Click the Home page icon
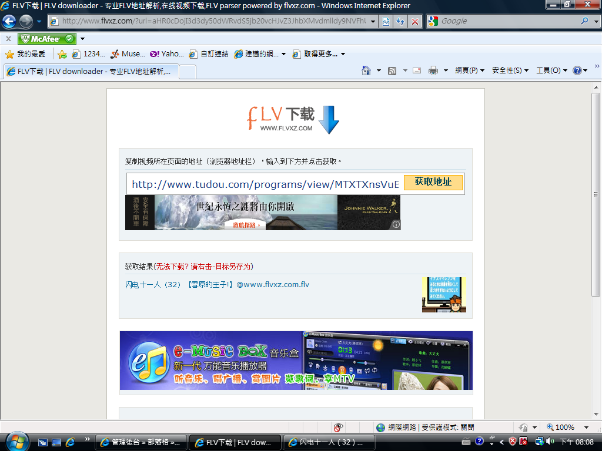The image size is (602, 451). pyautogui.click(x=366, y=70)
